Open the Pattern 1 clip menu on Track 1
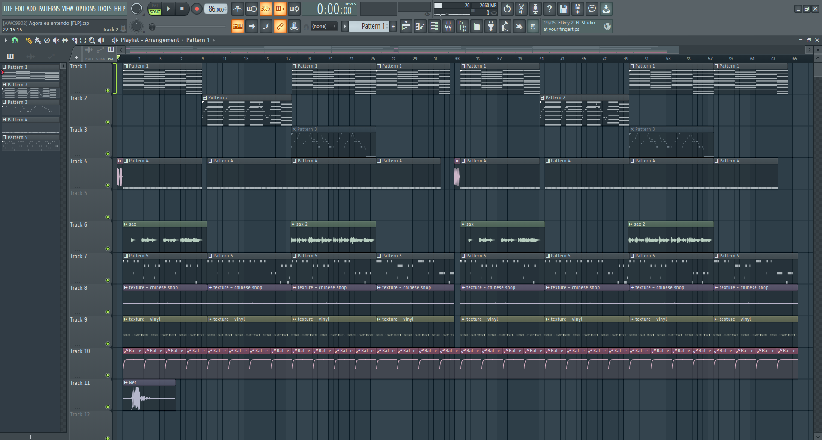This screenshot has width=822, height=440. tap(126, 66)
